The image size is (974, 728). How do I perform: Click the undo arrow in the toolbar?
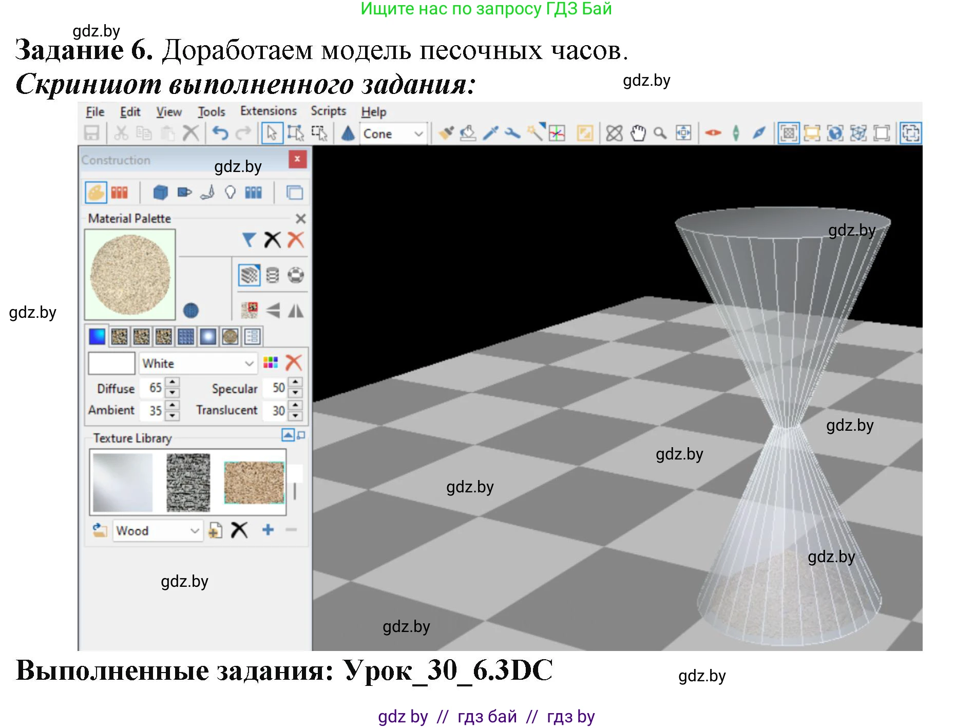pos(220,133)
